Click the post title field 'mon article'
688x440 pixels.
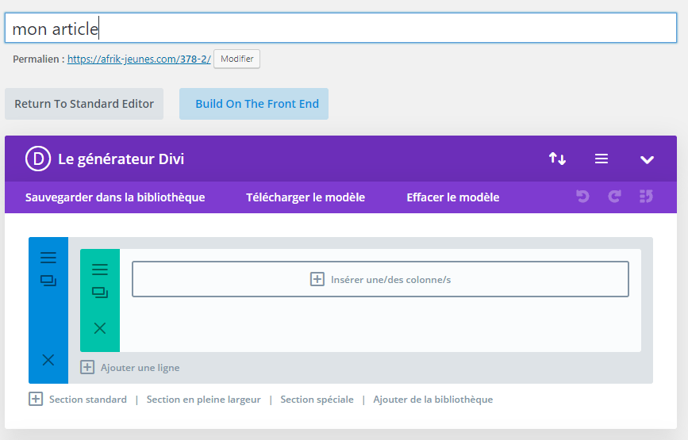pos(340,28)
